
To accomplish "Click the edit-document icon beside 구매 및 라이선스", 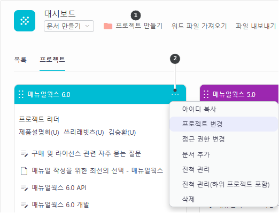I will pos(25,153).
